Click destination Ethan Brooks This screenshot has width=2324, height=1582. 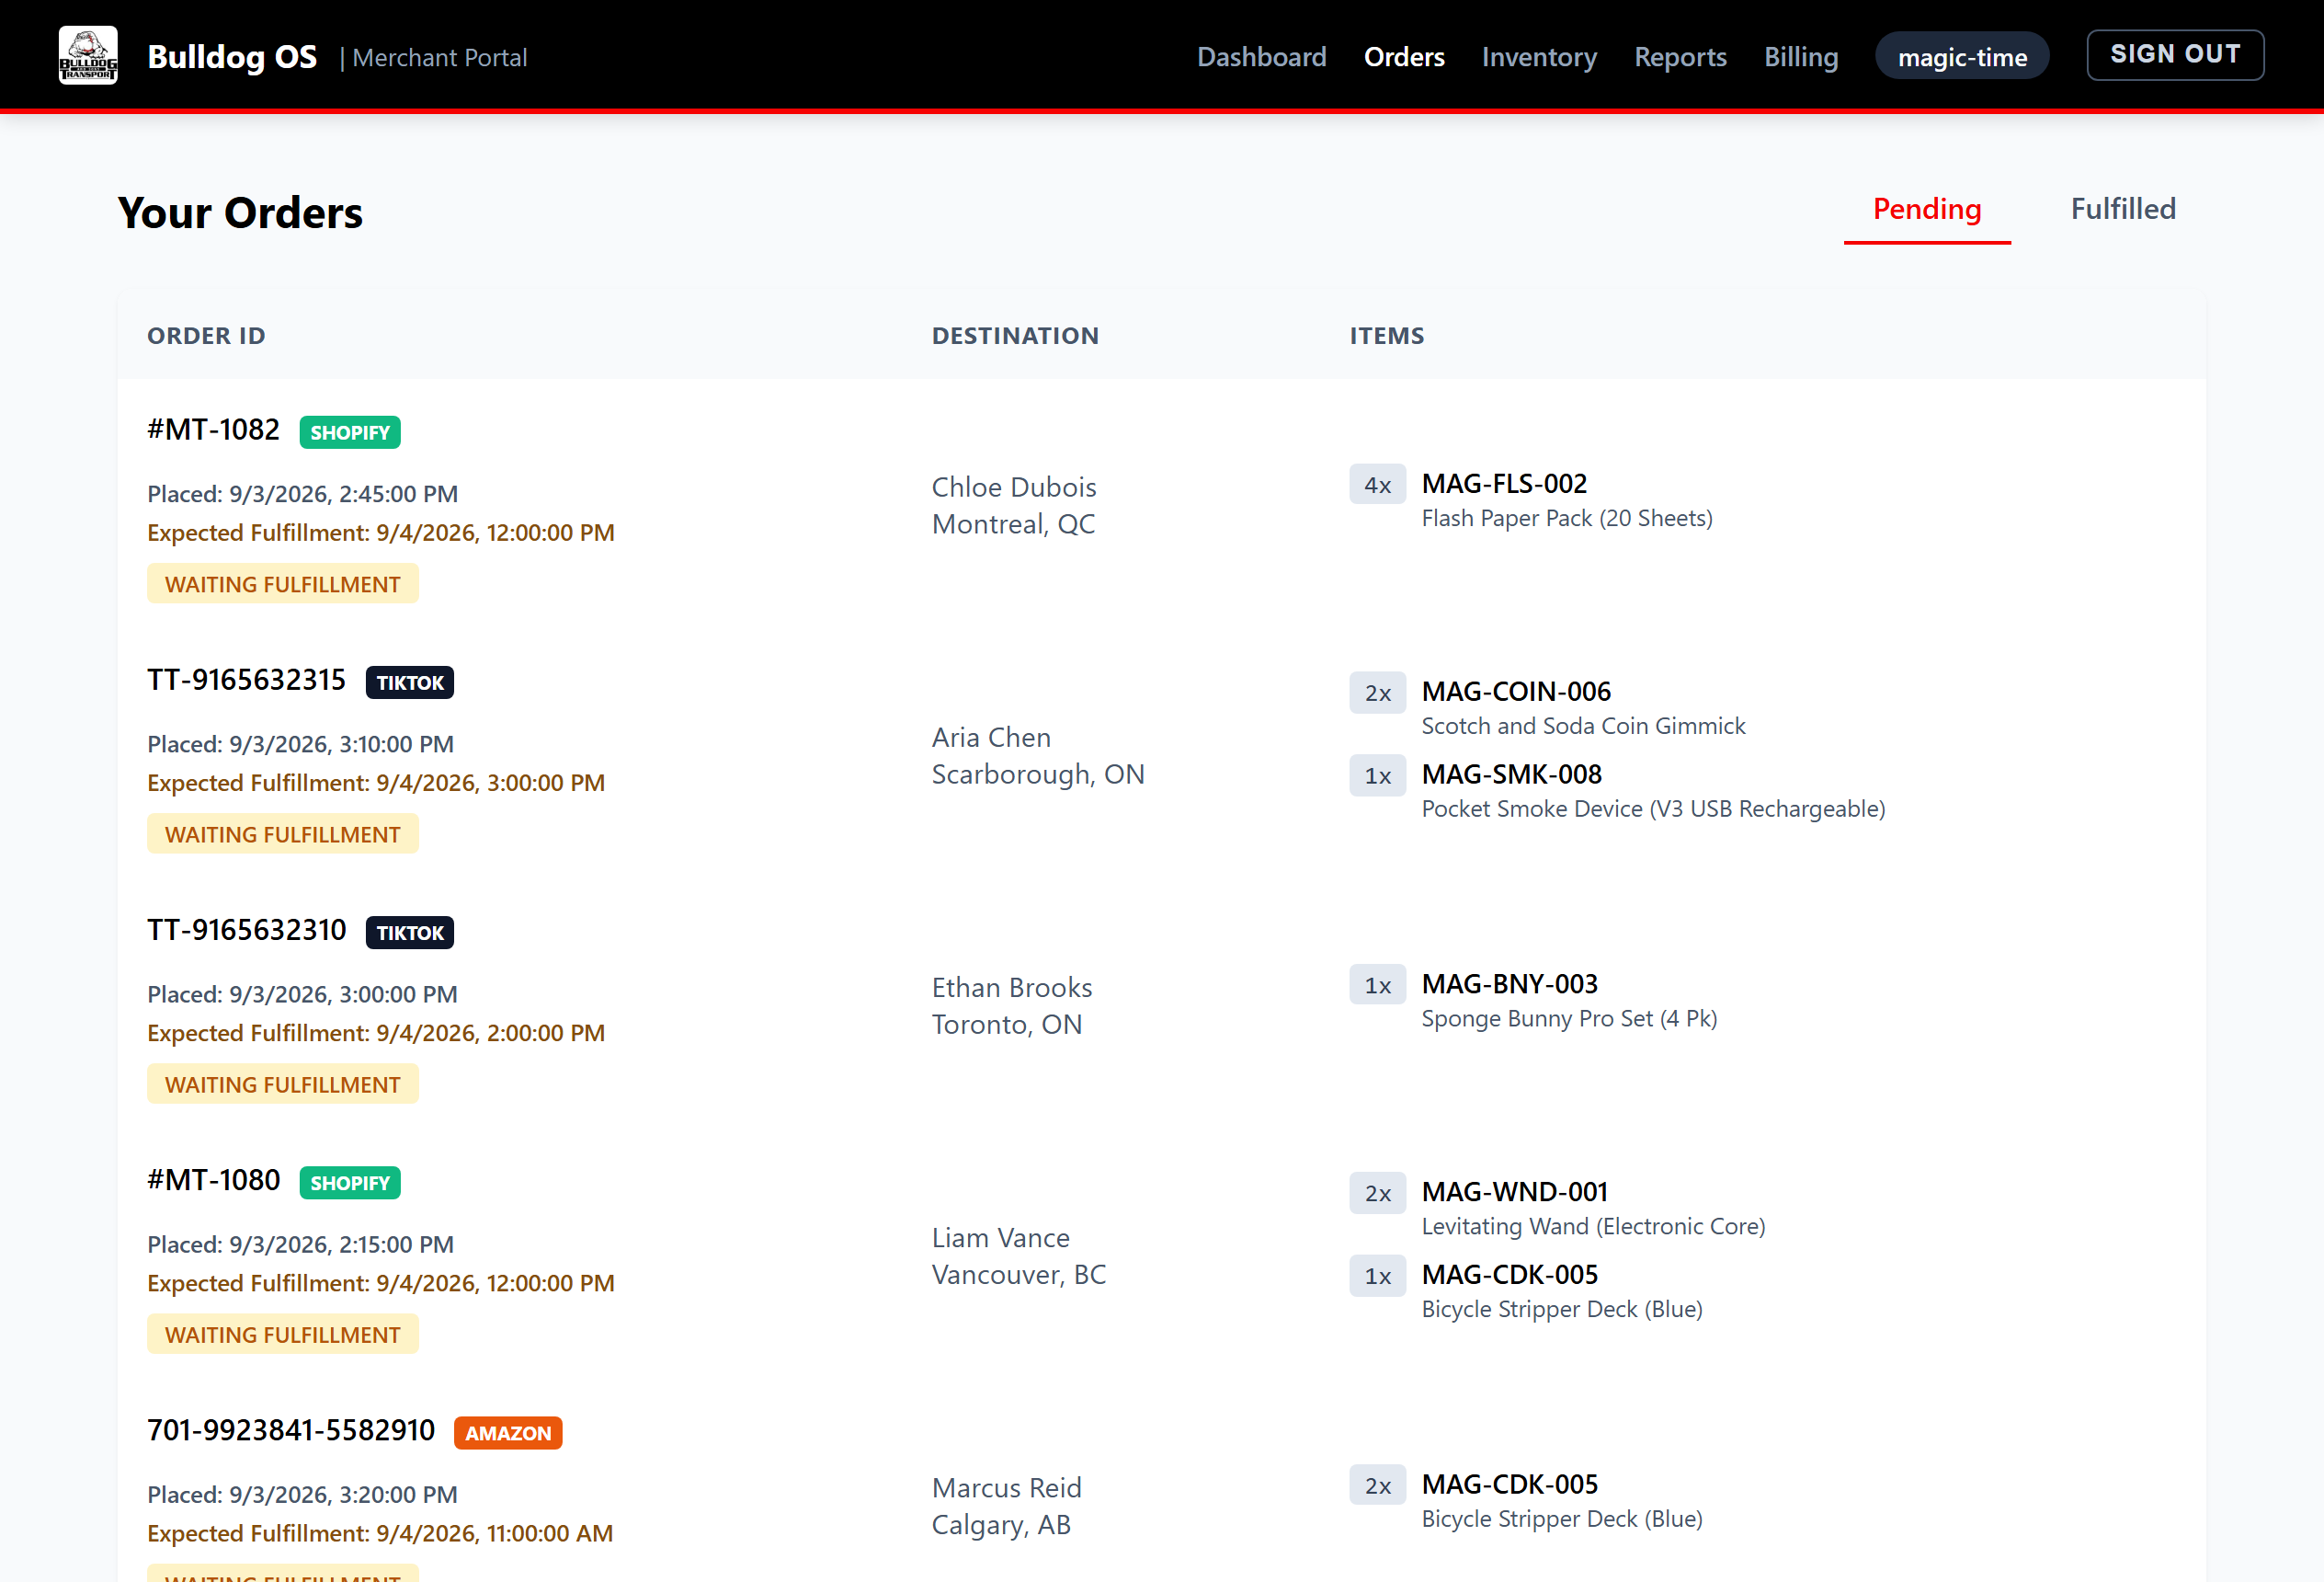[x=1012, y=988]
